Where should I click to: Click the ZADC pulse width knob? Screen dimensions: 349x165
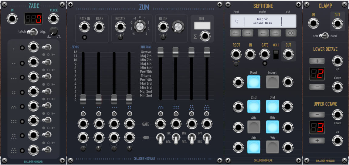pos(54,32)
